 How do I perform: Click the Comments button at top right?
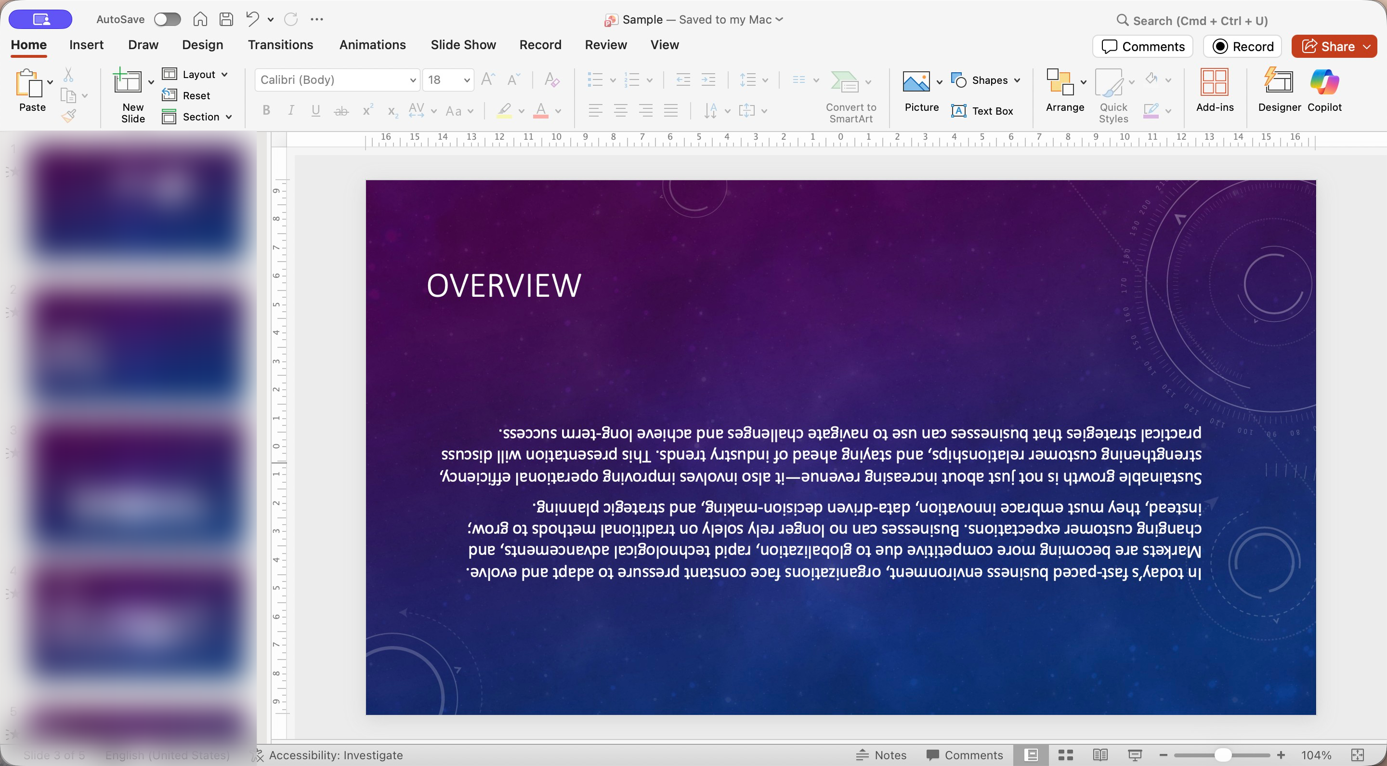pos(1142,46)
